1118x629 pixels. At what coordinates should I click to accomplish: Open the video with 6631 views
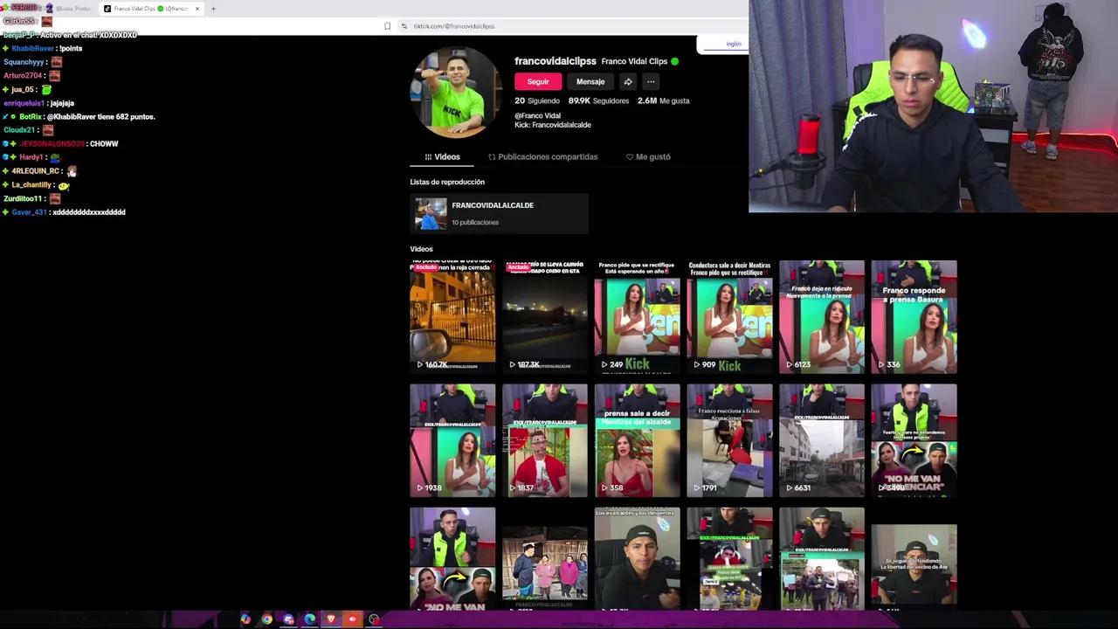point(822,440)
